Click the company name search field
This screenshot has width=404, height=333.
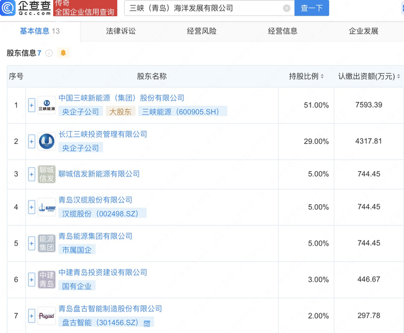(202, 8)
